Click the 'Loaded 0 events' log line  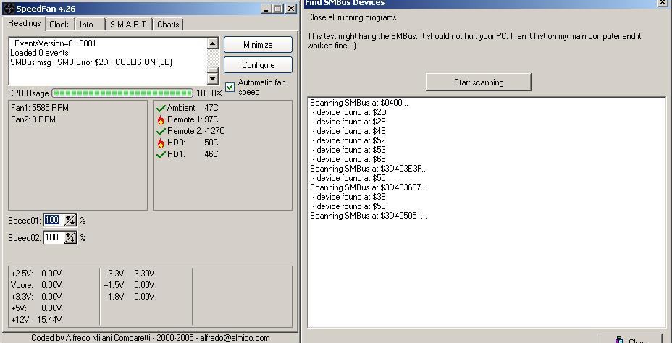(x=39, y=53)
